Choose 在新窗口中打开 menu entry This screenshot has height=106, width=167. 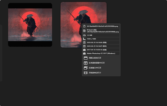(101, 68)
